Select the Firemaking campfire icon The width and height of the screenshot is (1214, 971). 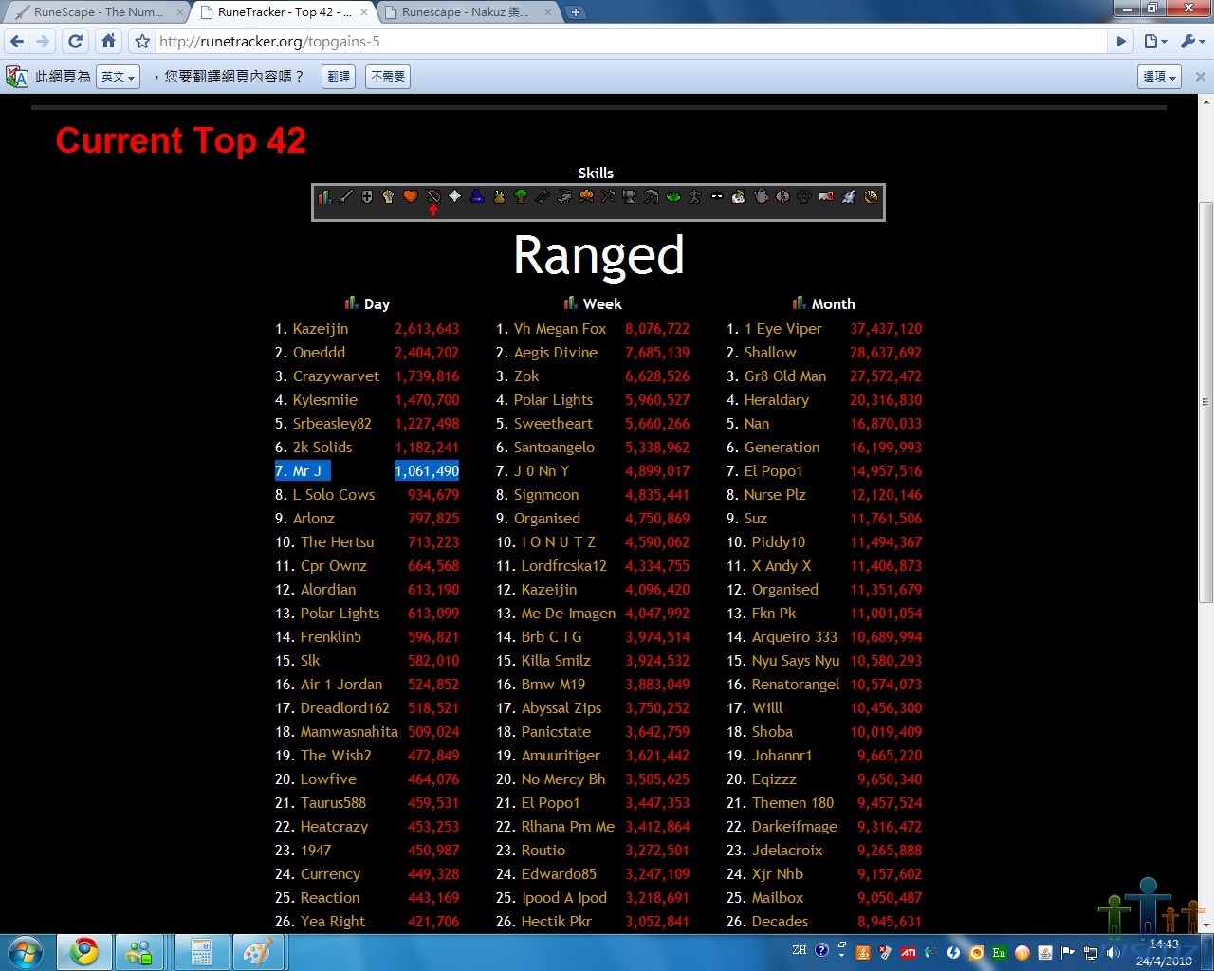pos(586,196)
